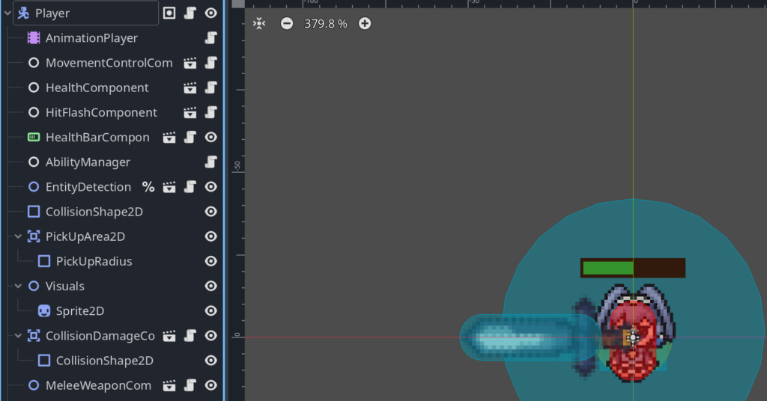The width and height of the screenshot is (767, 401).
Task: Select the PickUpRadius node
Action: 94,262
